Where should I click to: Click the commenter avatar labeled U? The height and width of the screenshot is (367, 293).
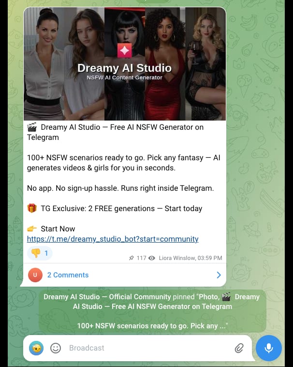click(35, 275)
